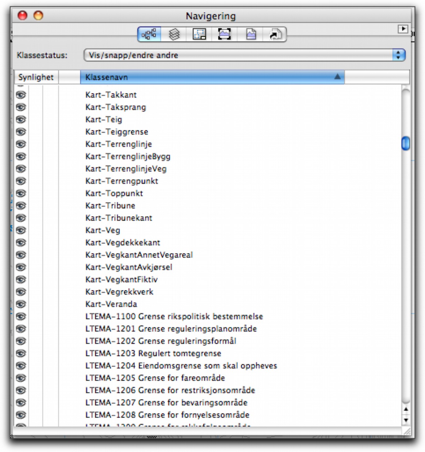Switch to the Sheet Layers tab icon
The image size is (425, 452).
click(x=199, y=34)
